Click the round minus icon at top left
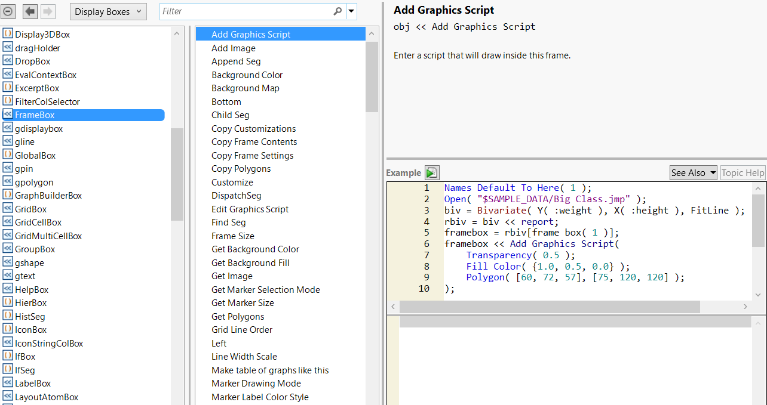This screenshot has height=405, width=767. coord(8,11)
